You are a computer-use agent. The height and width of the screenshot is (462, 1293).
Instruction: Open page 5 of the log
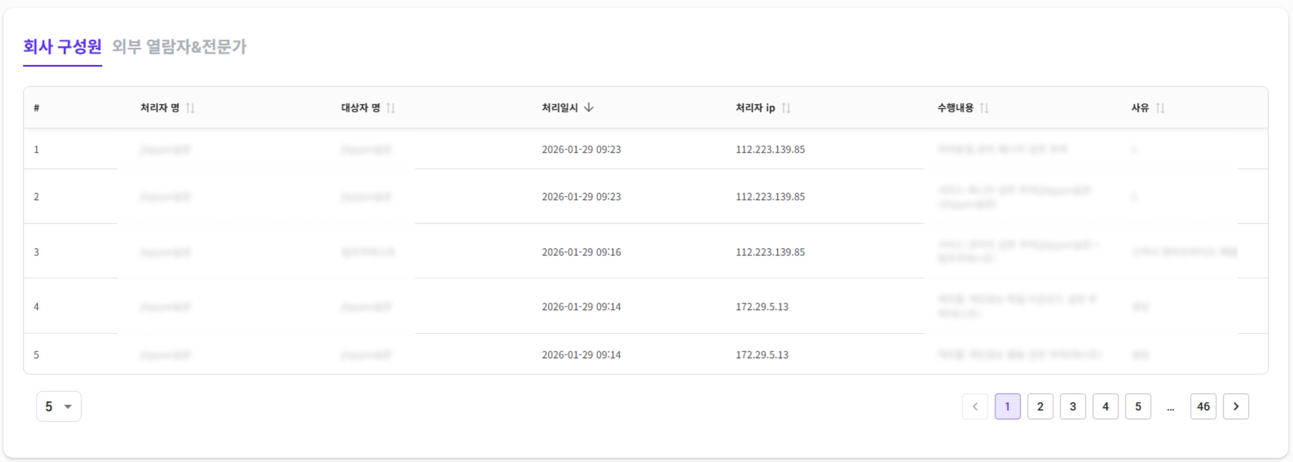(1138, 406)
